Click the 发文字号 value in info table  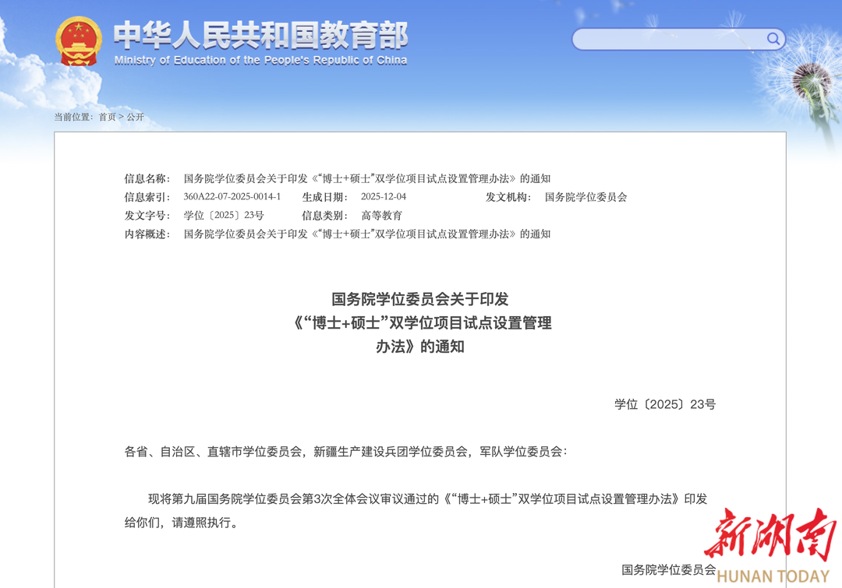pyautogui.click(x=224, y=216)
